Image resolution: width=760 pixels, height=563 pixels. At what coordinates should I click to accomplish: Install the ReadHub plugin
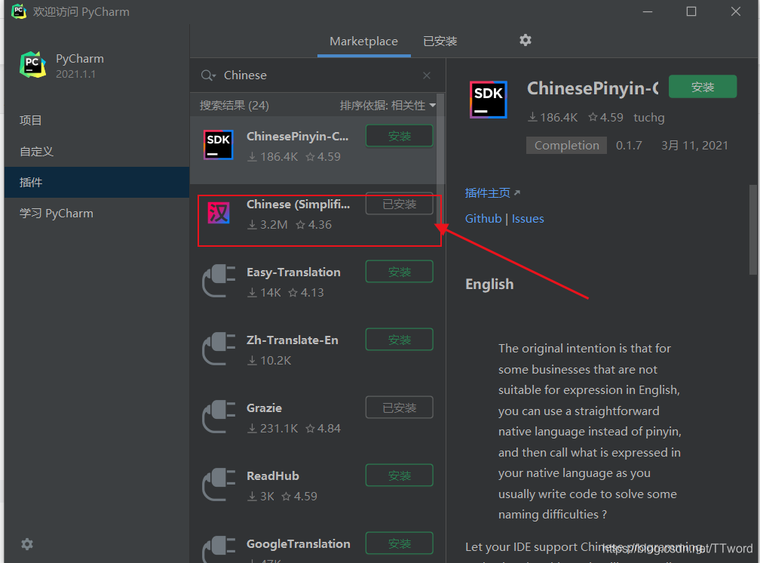coord(400,475)
